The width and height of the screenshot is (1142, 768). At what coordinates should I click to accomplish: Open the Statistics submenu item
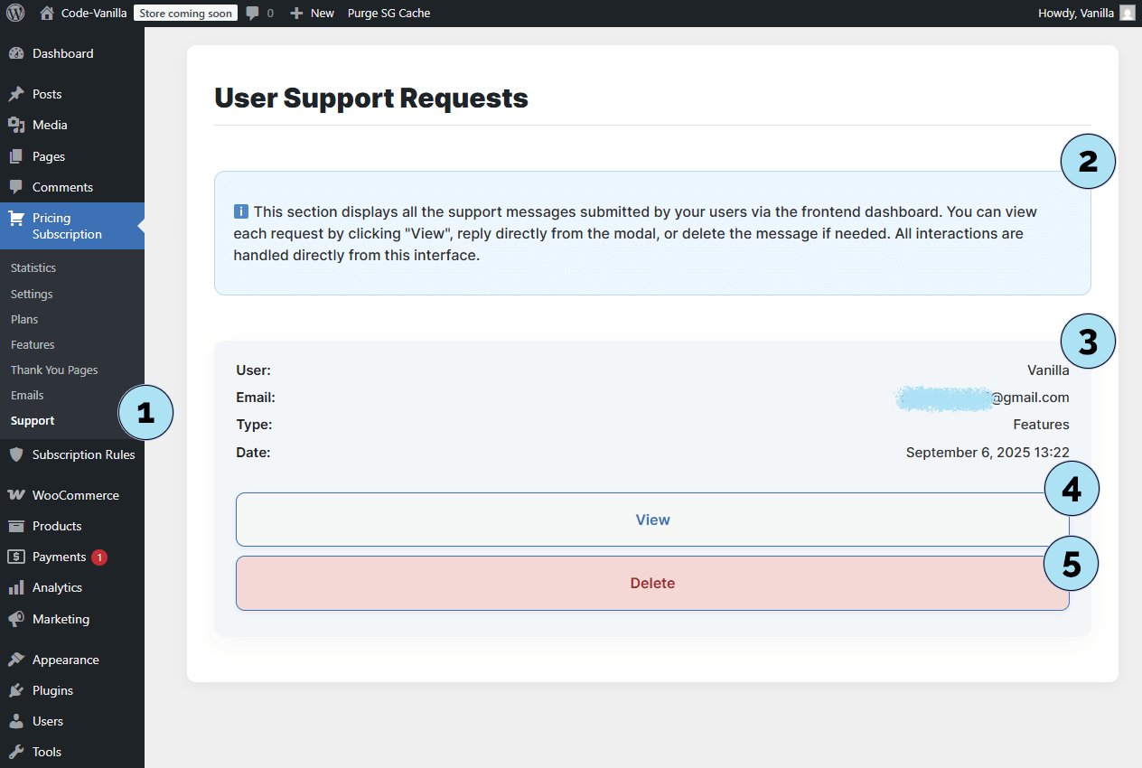pyautogui.click(x=33, y=268)
